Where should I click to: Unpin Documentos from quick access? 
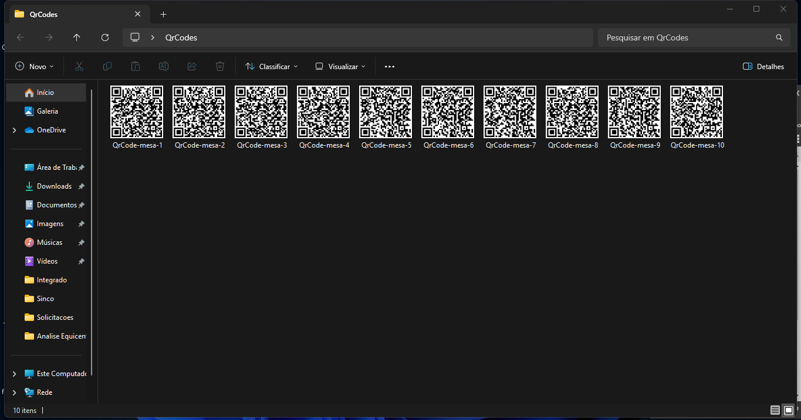(82, 205)
